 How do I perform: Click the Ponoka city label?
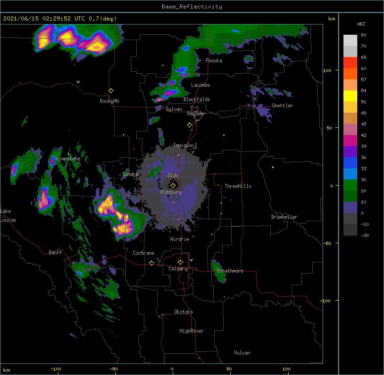point(214,61)
